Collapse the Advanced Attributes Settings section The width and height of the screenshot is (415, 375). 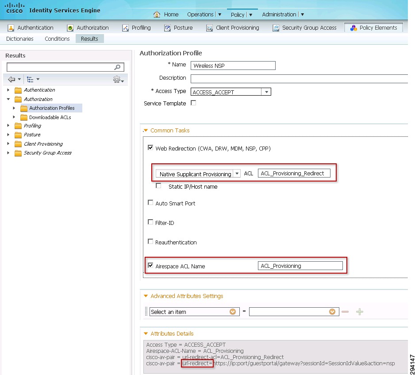[146, 296]
